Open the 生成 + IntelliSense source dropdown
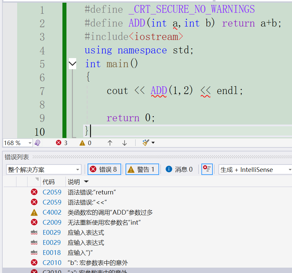This screenshot has height=273, width=292. [255, 170]
